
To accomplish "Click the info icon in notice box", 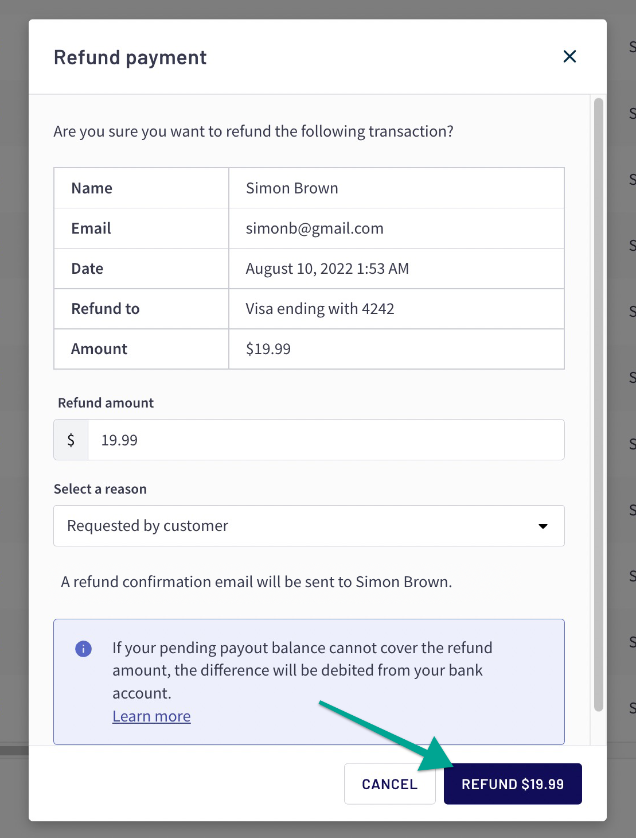I will click(x=83, y=649).
